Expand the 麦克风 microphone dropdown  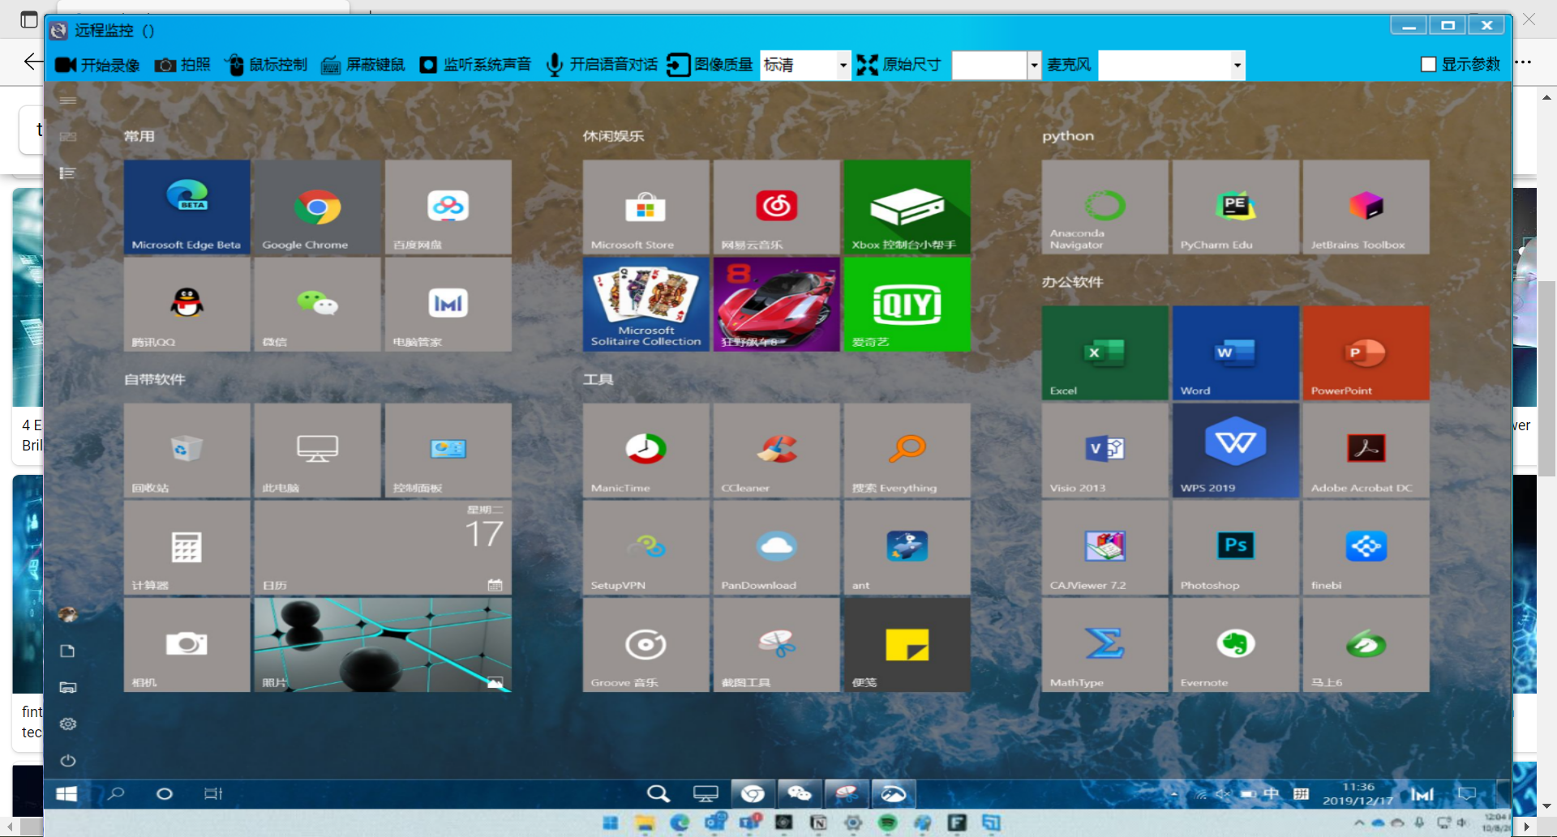1237,65
